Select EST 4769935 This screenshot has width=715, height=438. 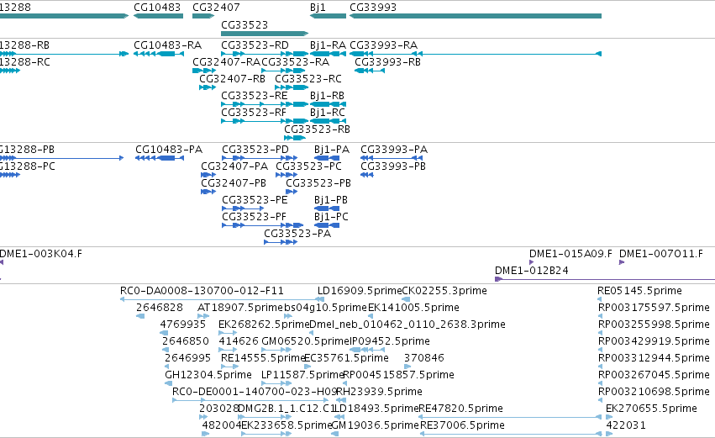pyautogui.click(x=163, y=334)
